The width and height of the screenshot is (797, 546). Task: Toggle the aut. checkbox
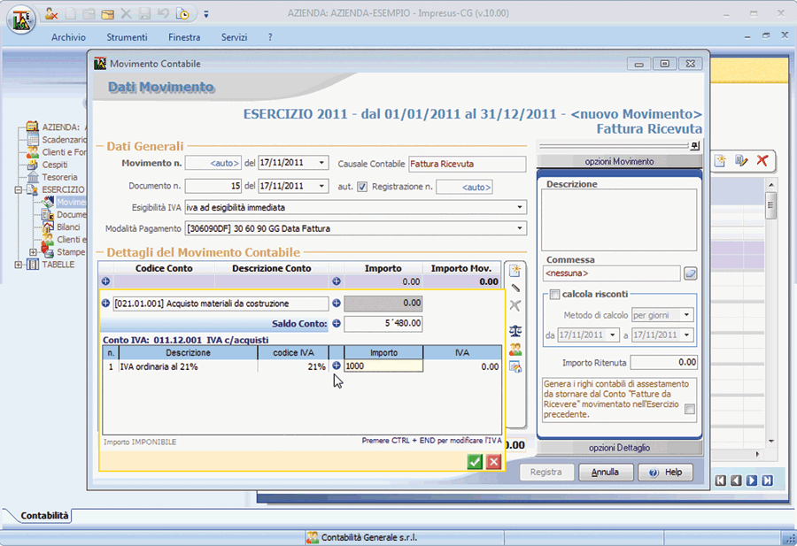[x=362, y=187]
